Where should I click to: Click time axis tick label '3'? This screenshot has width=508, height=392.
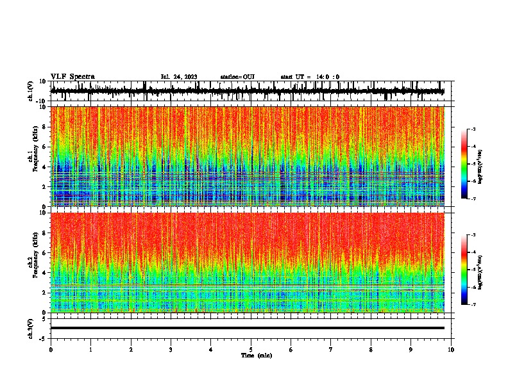(171, 350)
